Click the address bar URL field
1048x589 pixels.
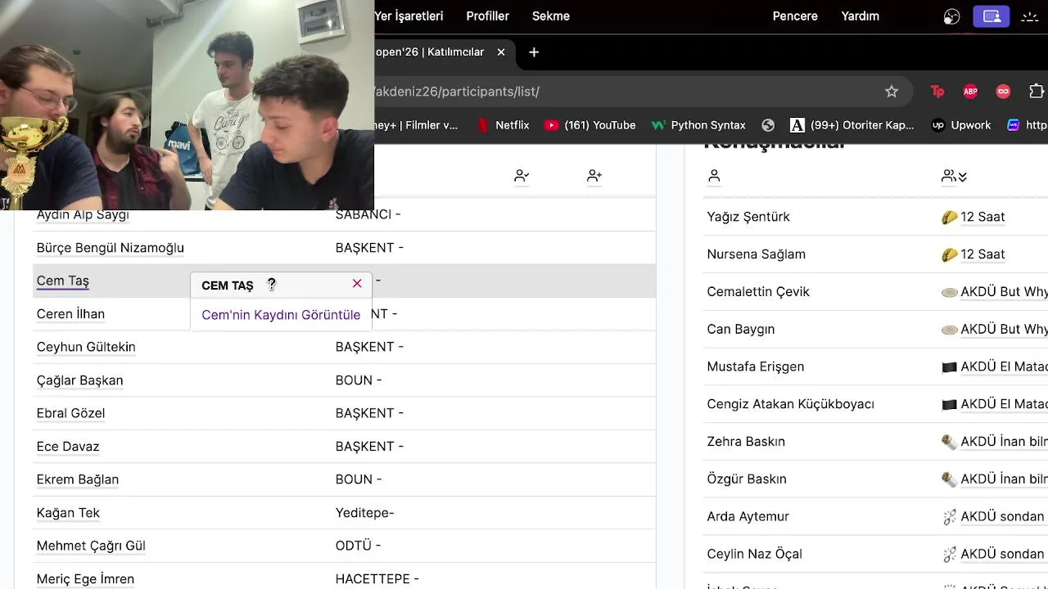[x=622, y=92]
